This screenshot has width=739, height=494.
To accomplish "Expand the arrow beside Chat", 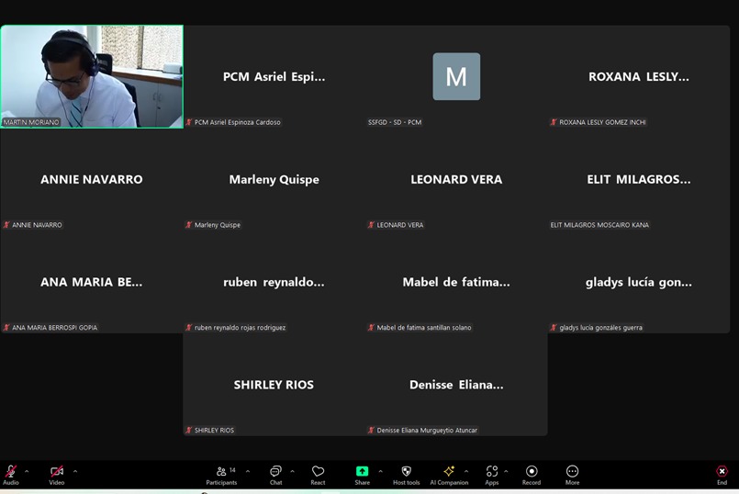I will (x=292, y=471).
